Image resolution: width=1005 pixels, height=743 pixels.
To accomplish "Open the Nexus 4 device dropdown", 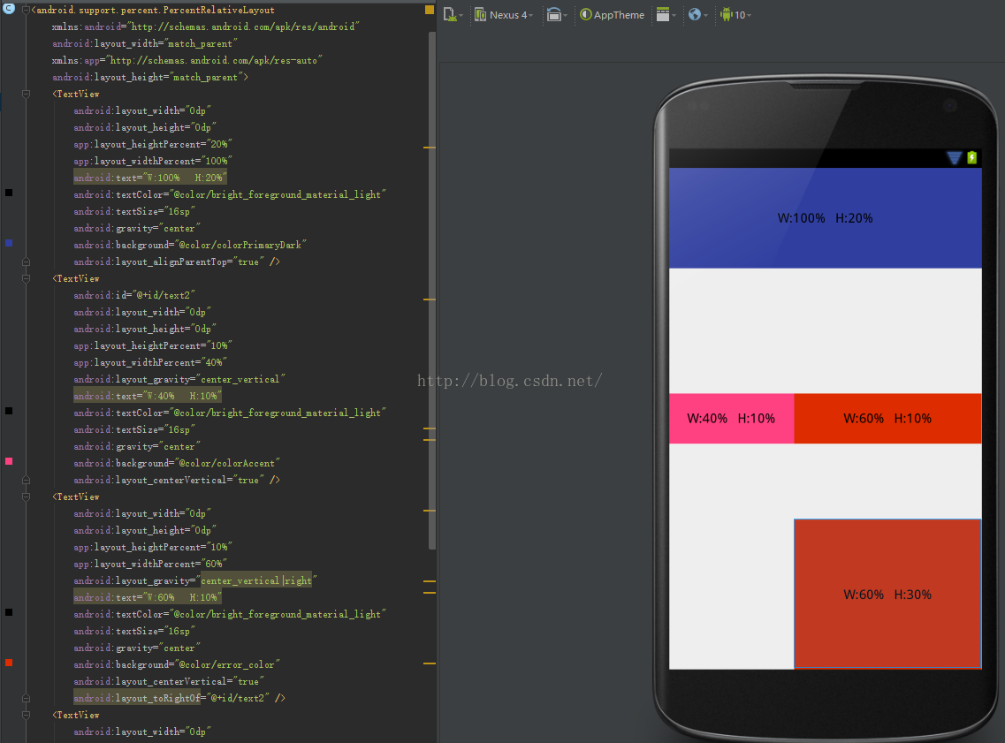I will point(510,15).
